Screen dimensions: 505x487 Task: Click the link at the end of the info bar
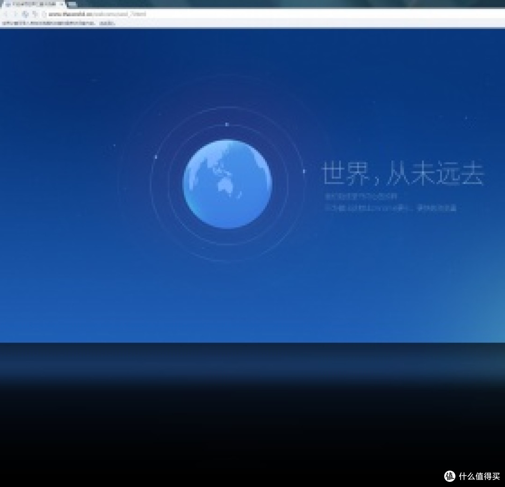pos(107,23)
